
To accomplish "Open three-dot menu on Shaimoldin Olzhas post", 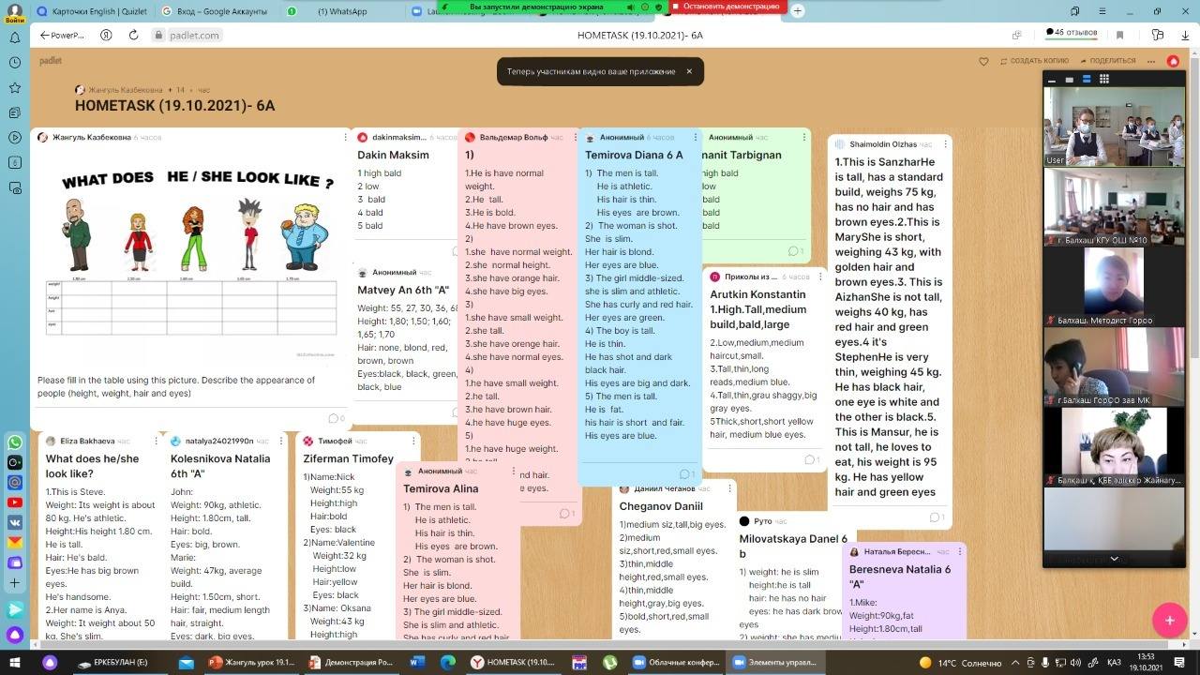I will 945,144.
